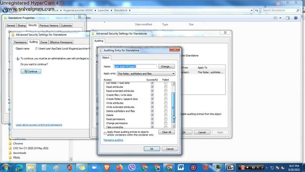Toggle the Explorer preview pane icon
Viewport: 305px width, 172px height.
coord(288,18)
